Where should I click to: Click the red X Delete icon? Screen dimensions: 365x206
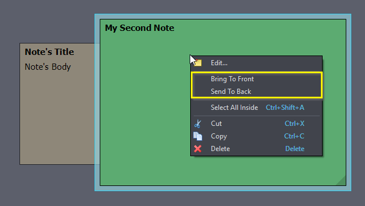(198, 149)
